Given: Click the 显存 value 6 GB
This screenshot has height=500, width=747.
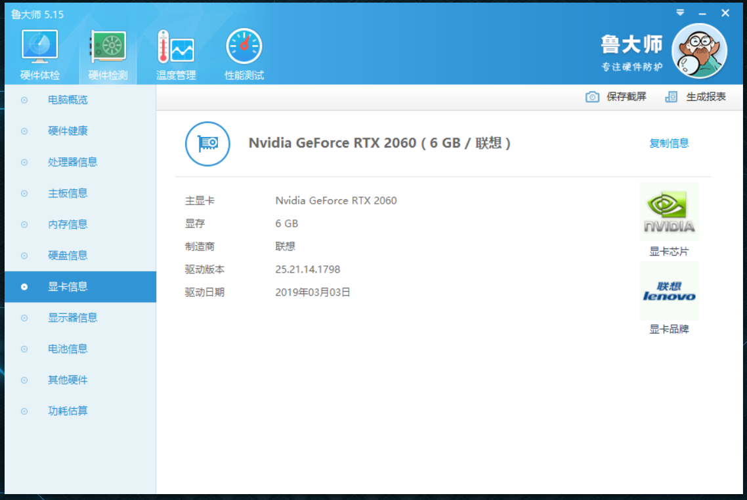Looking at the screenshot, I should [286, 223].
